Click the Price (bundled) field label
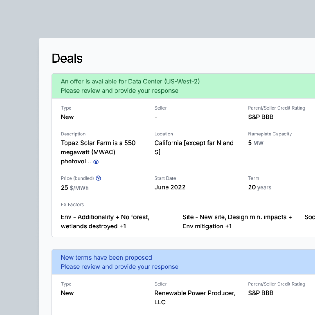Viewport: 315px width, 315px height. tap(77, 178)
